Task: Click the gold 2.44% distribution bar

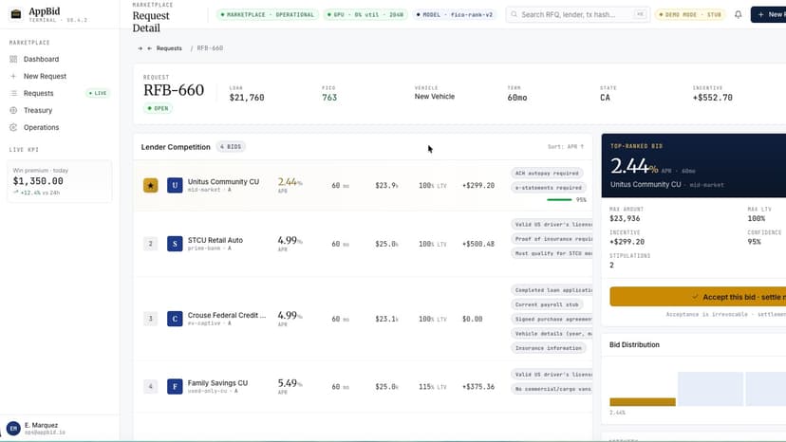Action: (x=643, y=402)
